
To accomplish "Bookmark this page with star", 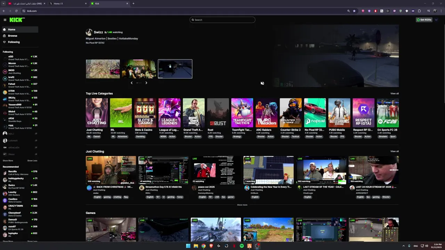I will click(x=354, y=11).
